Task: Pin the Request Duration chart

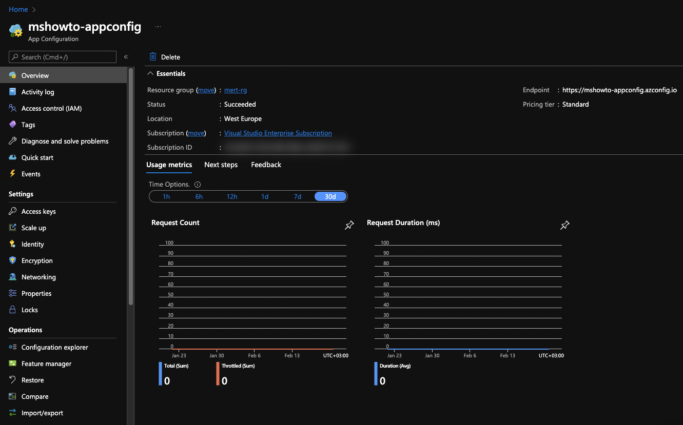Action: point(565,225)
